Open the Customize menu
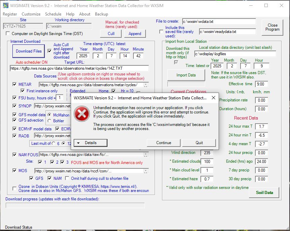290x231 pixels. [x=31, y=14]
